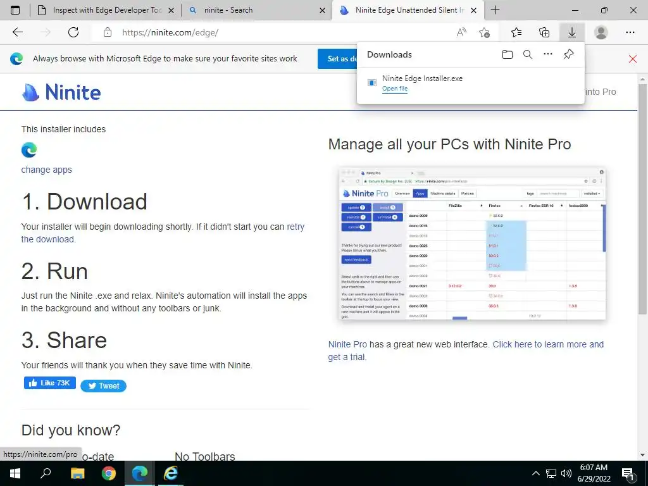
Task: Click the address bar URL field
Action: pyautogui.click(x=275, y=32)
